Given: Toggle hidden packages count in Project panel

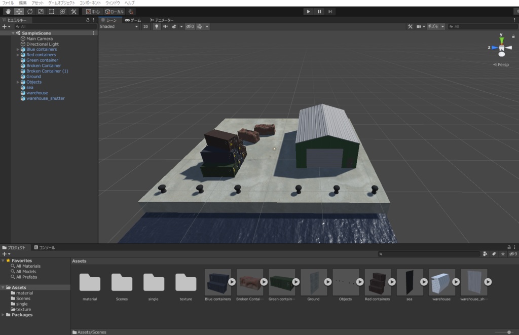Looking at the screenshot, I should pyautogui.click(x=513, y=254).
